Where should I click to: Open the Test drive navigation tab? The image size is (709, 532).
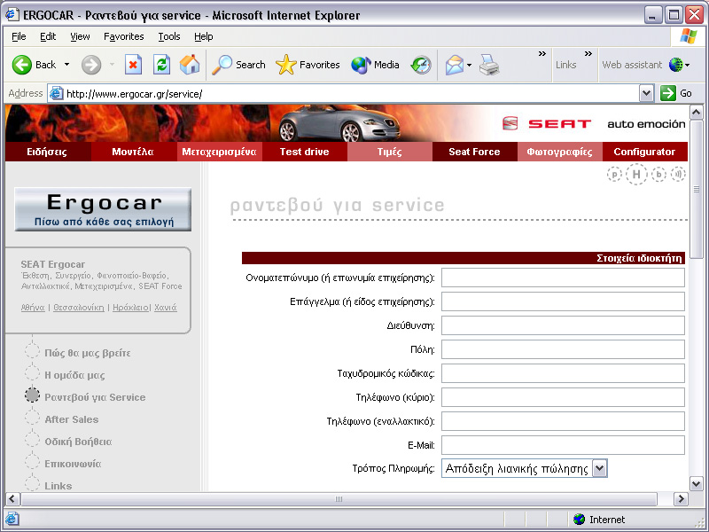[x=304, y=152]
